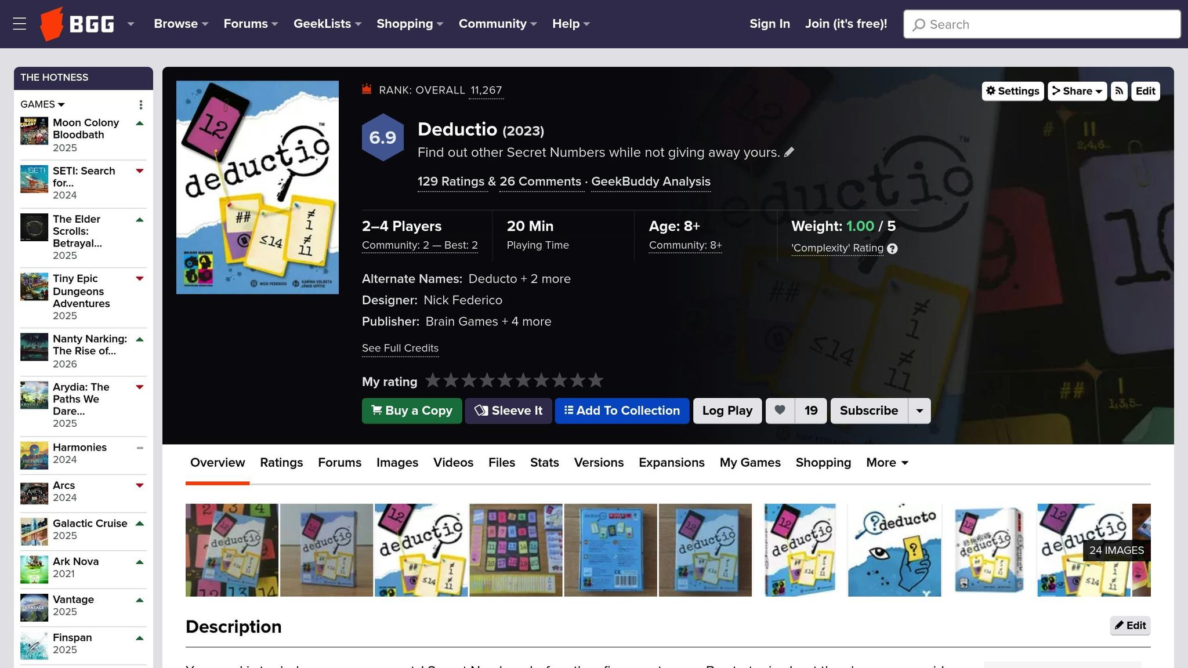Click the BGG logo
Viewport: 1188px width, 668px height.
(x=77, y=24)
